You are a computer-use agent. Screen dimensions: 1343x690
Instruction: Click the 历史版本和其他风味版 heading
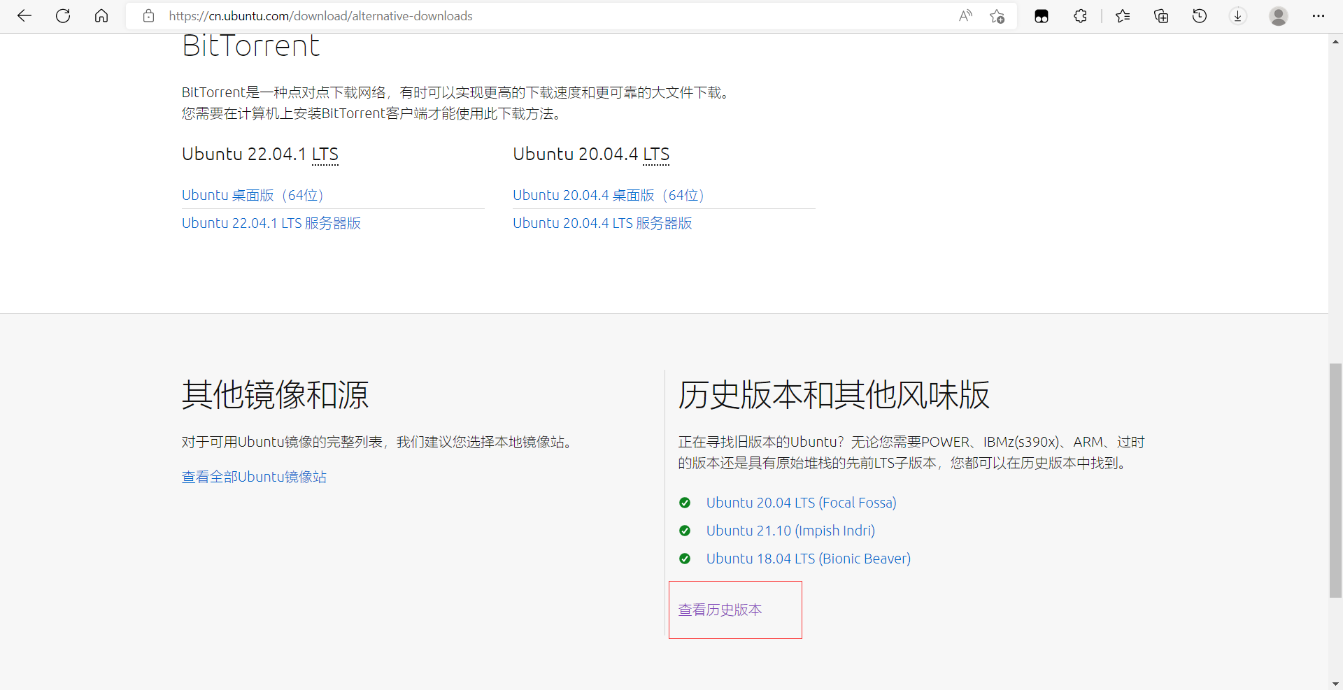click(x=834, y=395)
